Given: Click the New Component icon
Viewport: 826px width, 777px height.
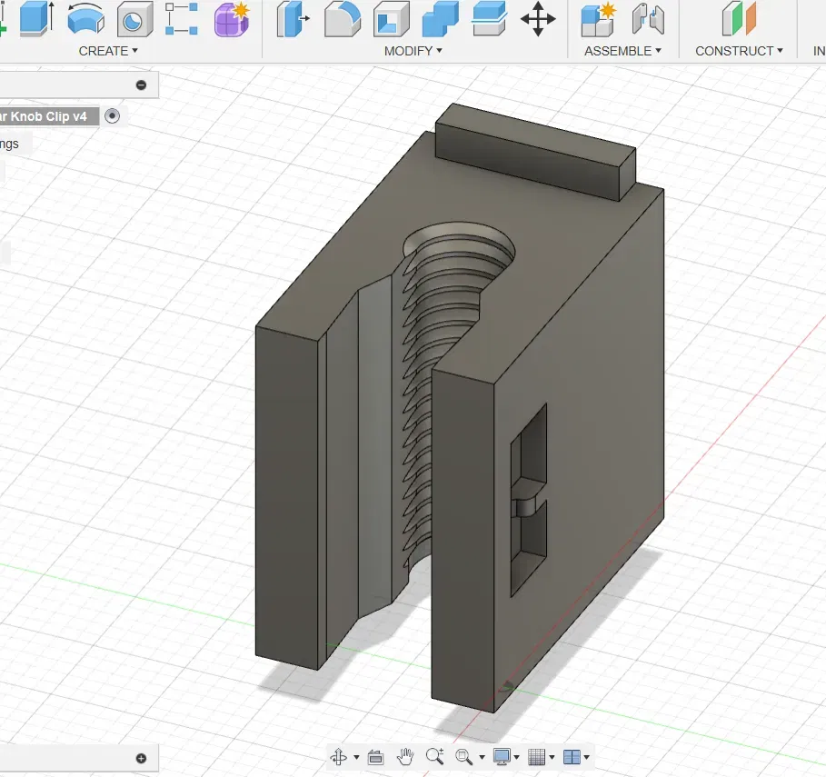Looking at the screenshot, I should 599,19.
